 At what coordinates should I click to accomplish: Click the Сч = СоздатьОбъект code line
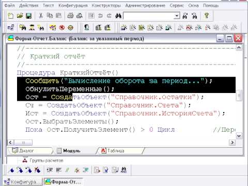pyautogui.click(x=109, y=105)
